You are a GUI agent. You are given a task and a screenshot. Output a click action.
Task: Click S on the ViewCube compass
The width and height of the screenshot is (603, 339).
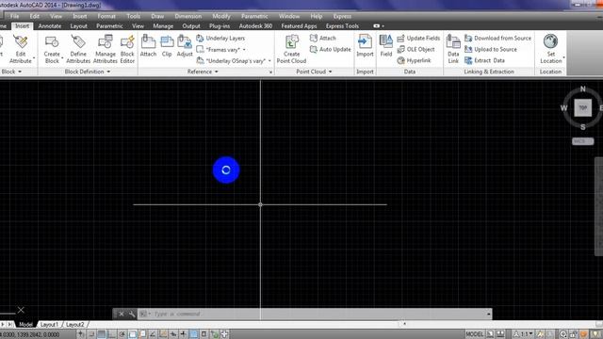click(x=582, y=127)
